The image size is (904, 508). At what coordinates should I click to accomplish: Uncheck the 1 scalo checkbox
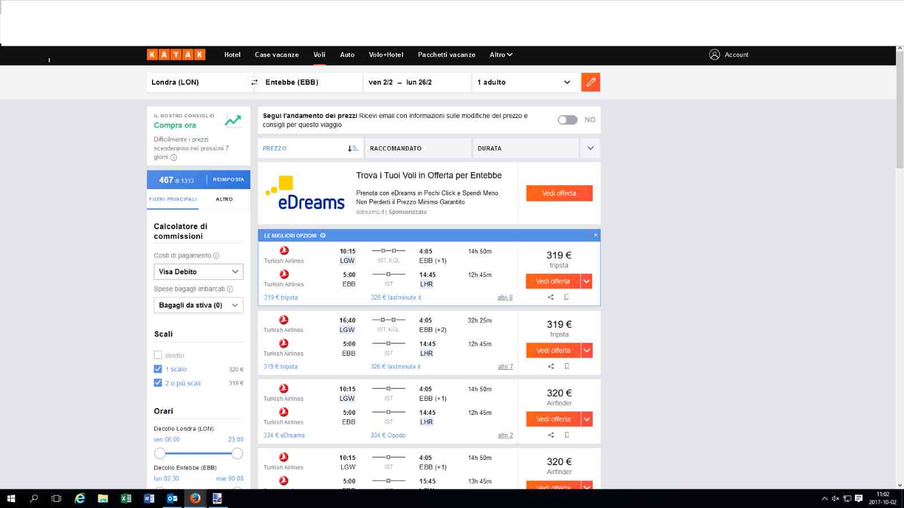[158, 369]
